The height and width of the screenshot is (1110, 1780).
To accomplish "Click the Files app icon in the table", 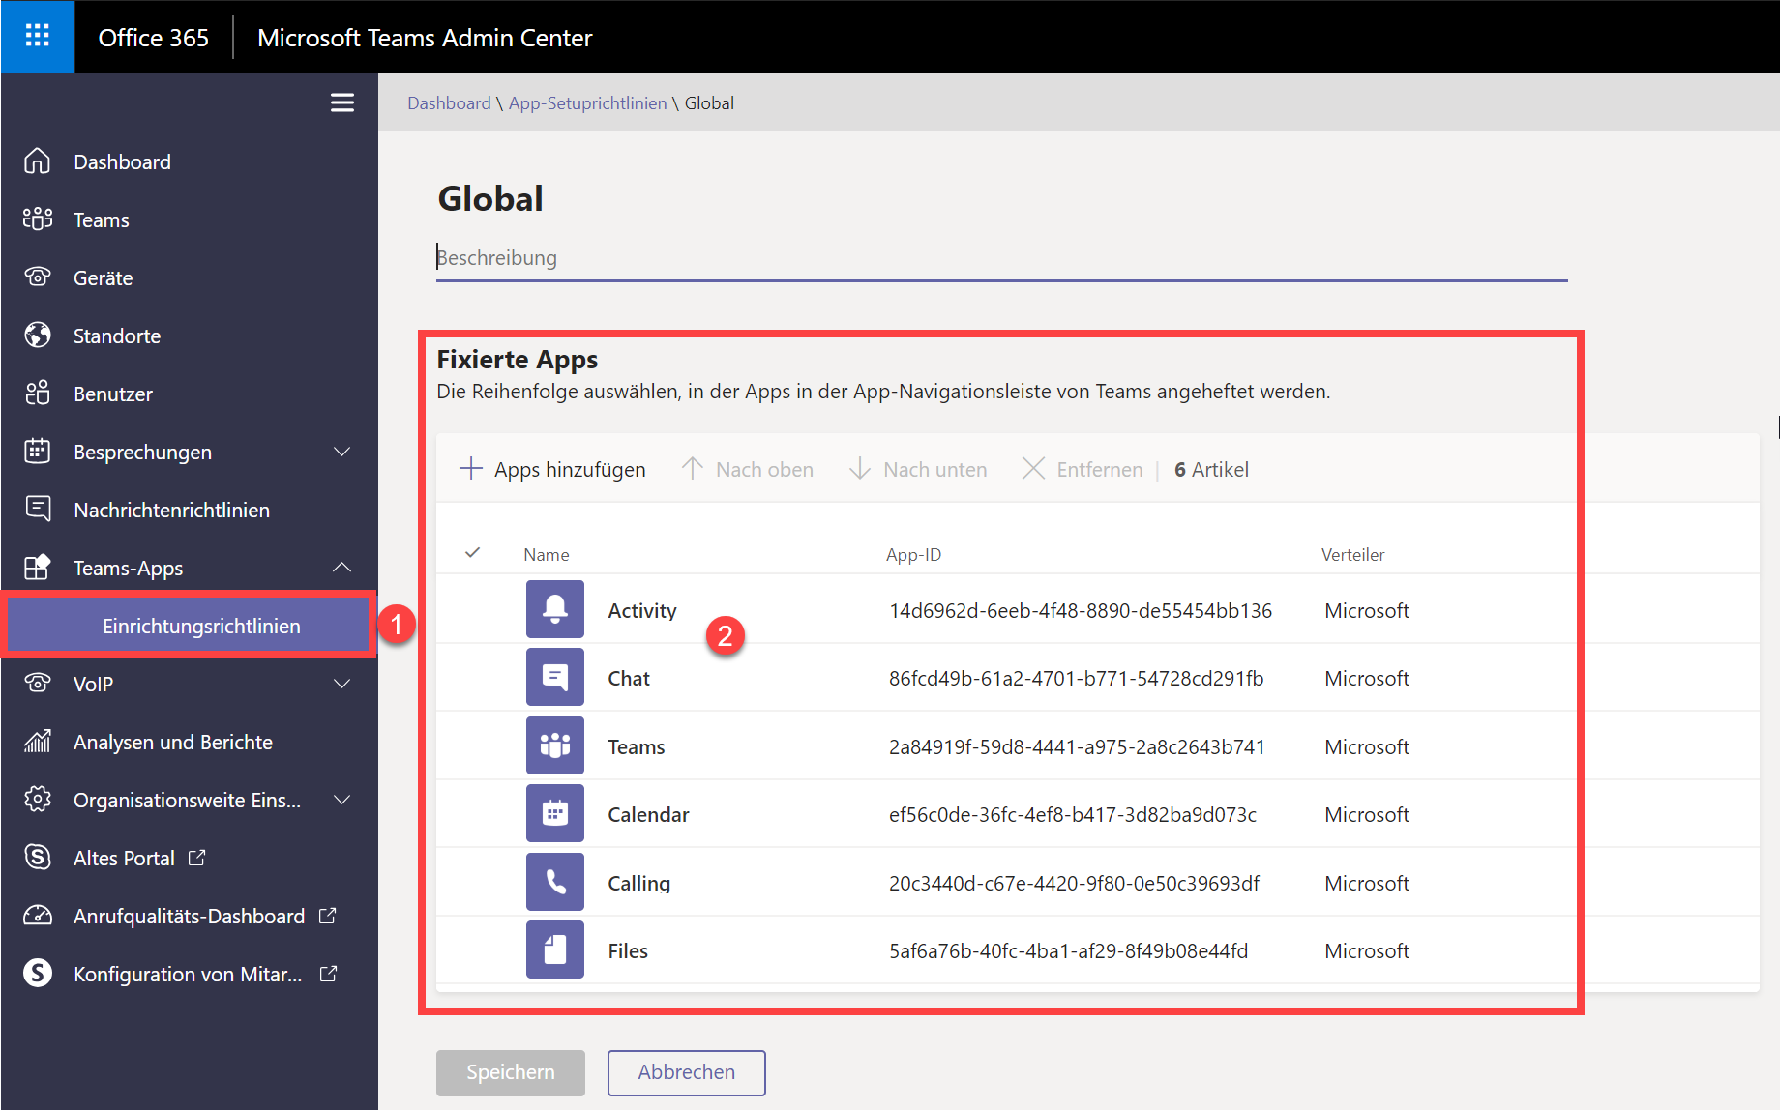I will click(555, 949).
